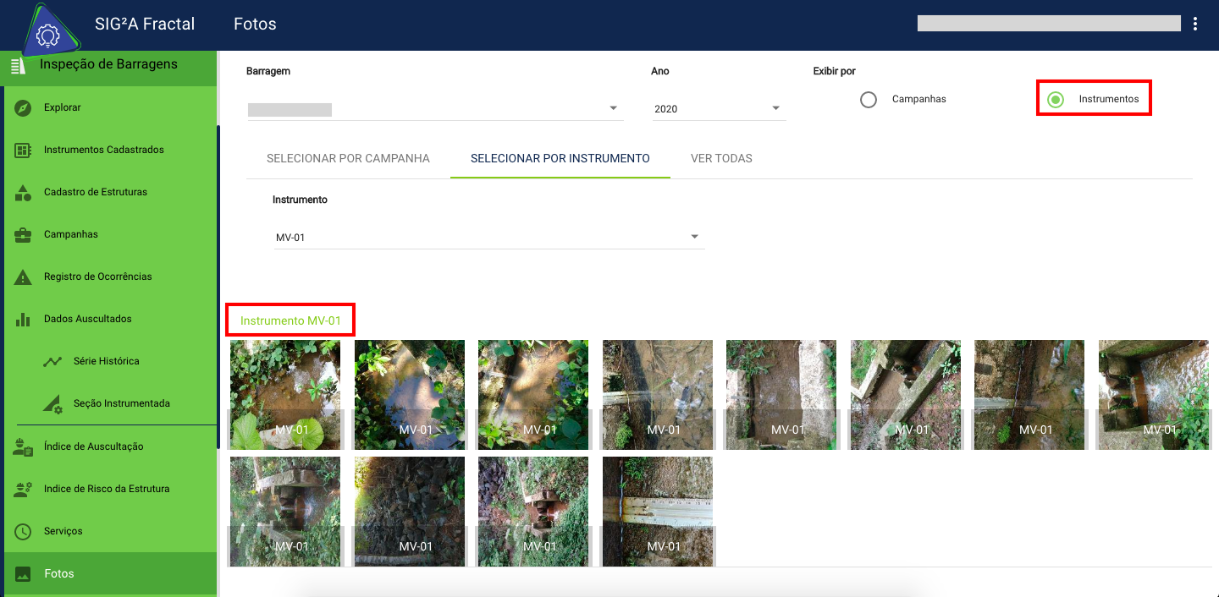Open Cadastro de Estruturas menu item
The width and height of the screenshot is (1219, 597).
110,192
